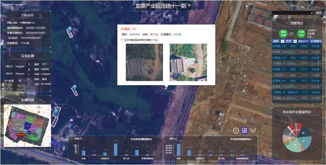This screenshot has width=326, height=165.
Task: Click the 搜索 search button
Action: coord(319,13)
